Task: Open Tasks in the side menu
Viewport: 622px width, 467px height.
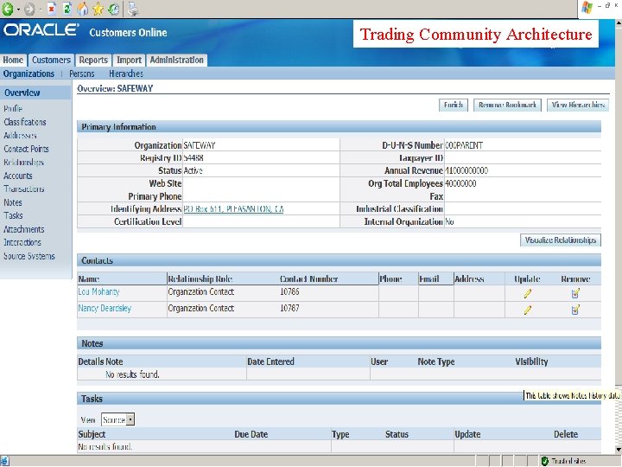Action: pyautogui.click(x=13, y=215)
